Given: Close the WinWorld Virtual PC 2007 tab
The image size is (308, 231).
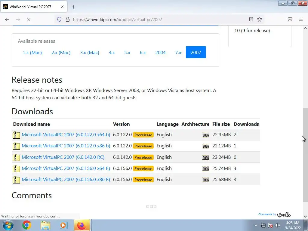Looking at the screenshot, I should (x=62, y=7).
